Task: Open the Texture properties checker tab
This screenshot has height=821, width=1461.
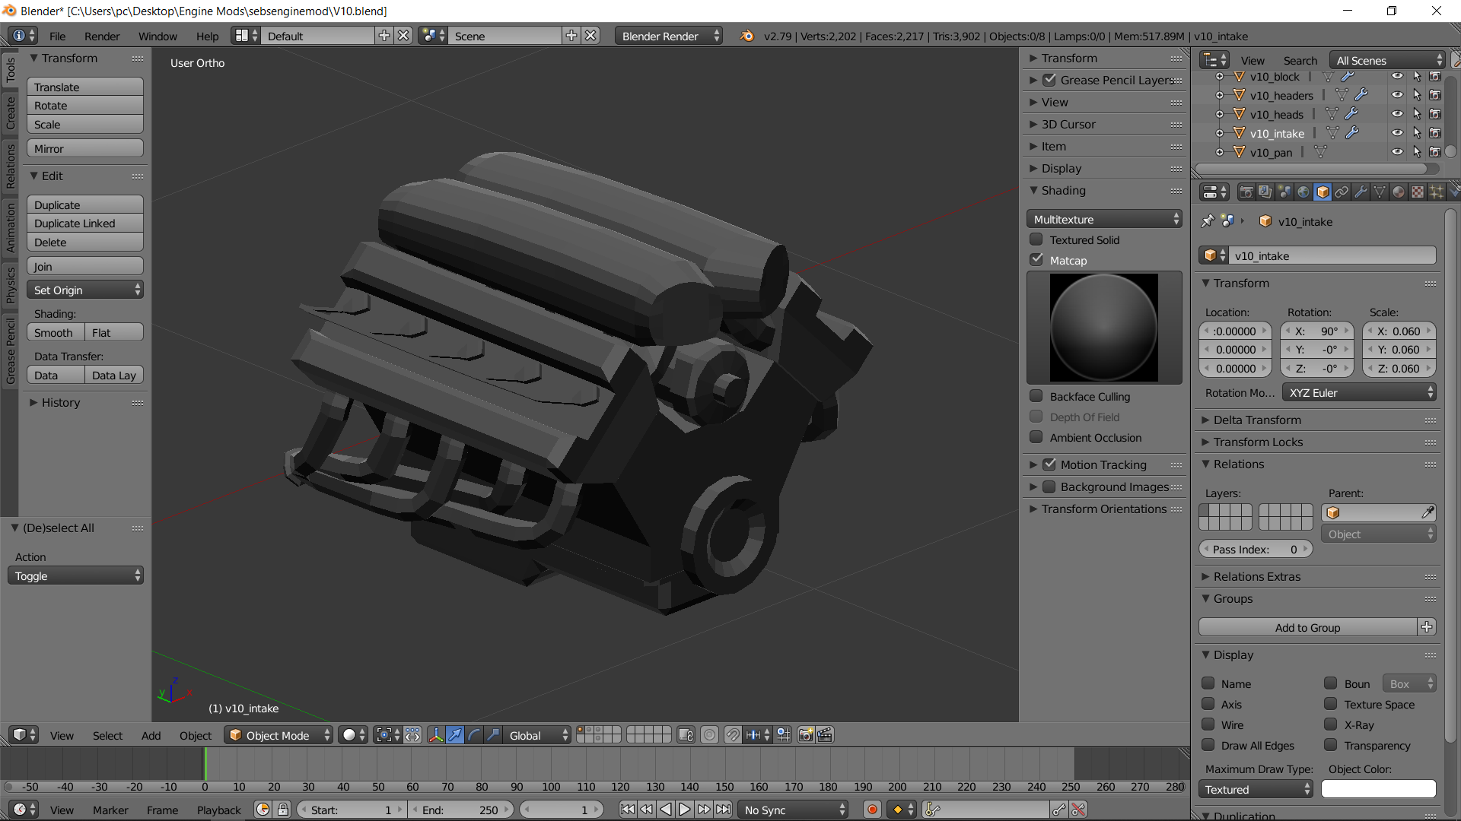Action: 1418,192
